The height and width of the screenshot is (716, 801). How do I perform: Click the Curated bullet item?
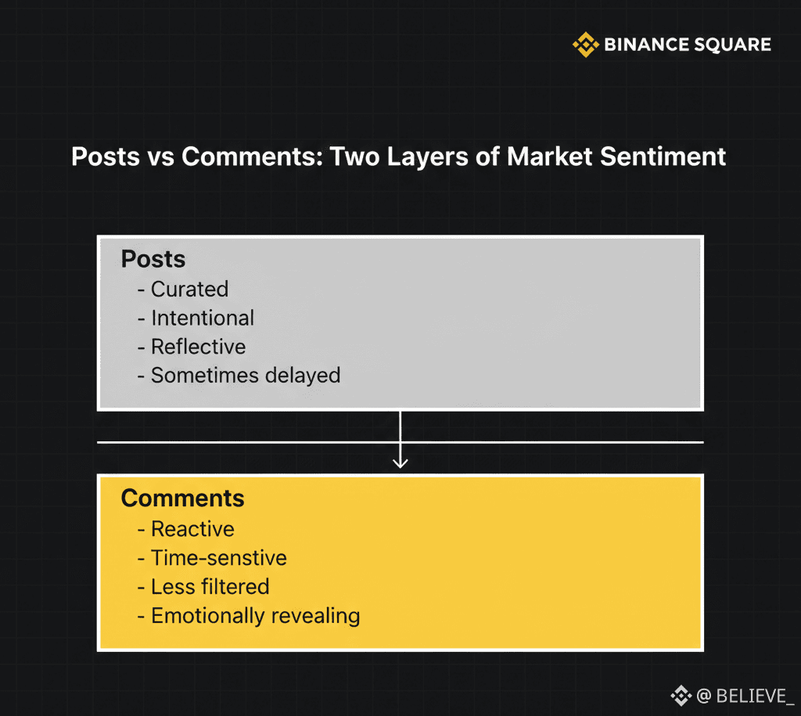click(x=189, y=289)
